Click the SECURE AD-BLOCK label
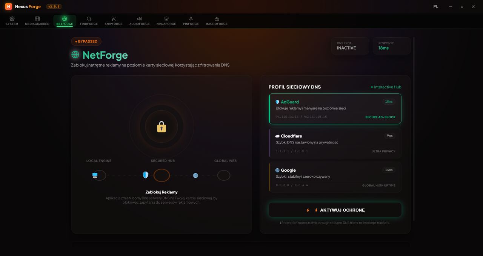The width and height of the screenshot is (483, 256). (x=380, y=117)
